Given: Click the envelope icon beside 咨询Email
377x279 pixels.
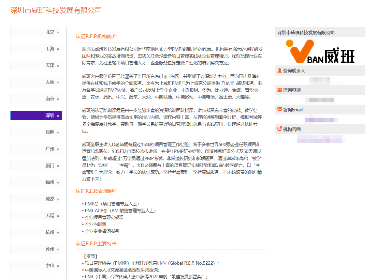Looking at the screenshot, I should tap(279, 109).
